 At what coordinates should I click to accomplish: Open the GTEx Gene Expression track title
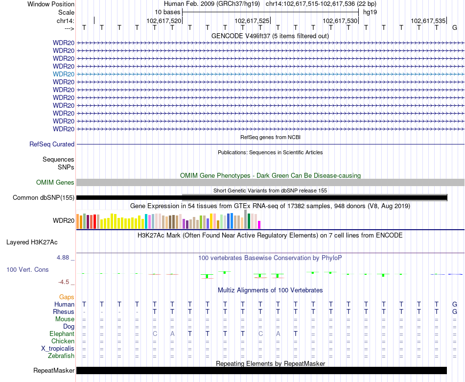point(270,206)
